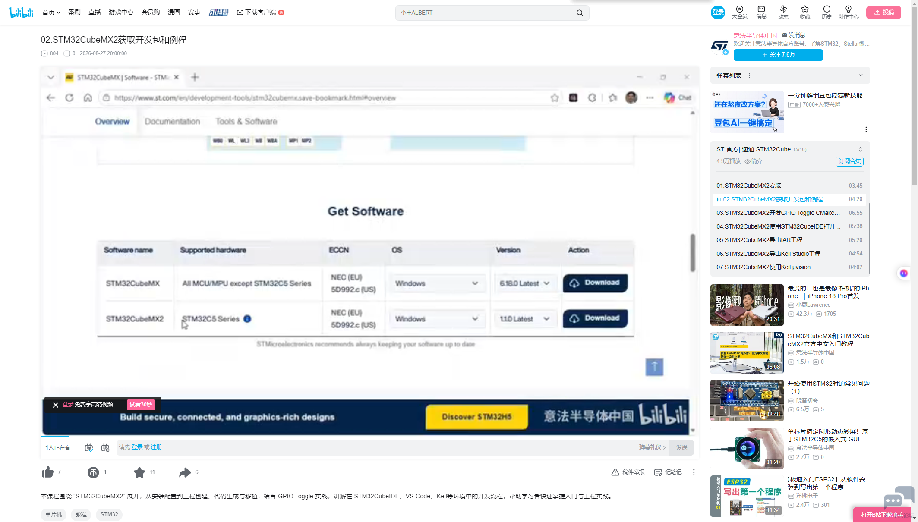Open the bilibili home logo
Viewport: 918px width, 522px height.
click(21, 13)
